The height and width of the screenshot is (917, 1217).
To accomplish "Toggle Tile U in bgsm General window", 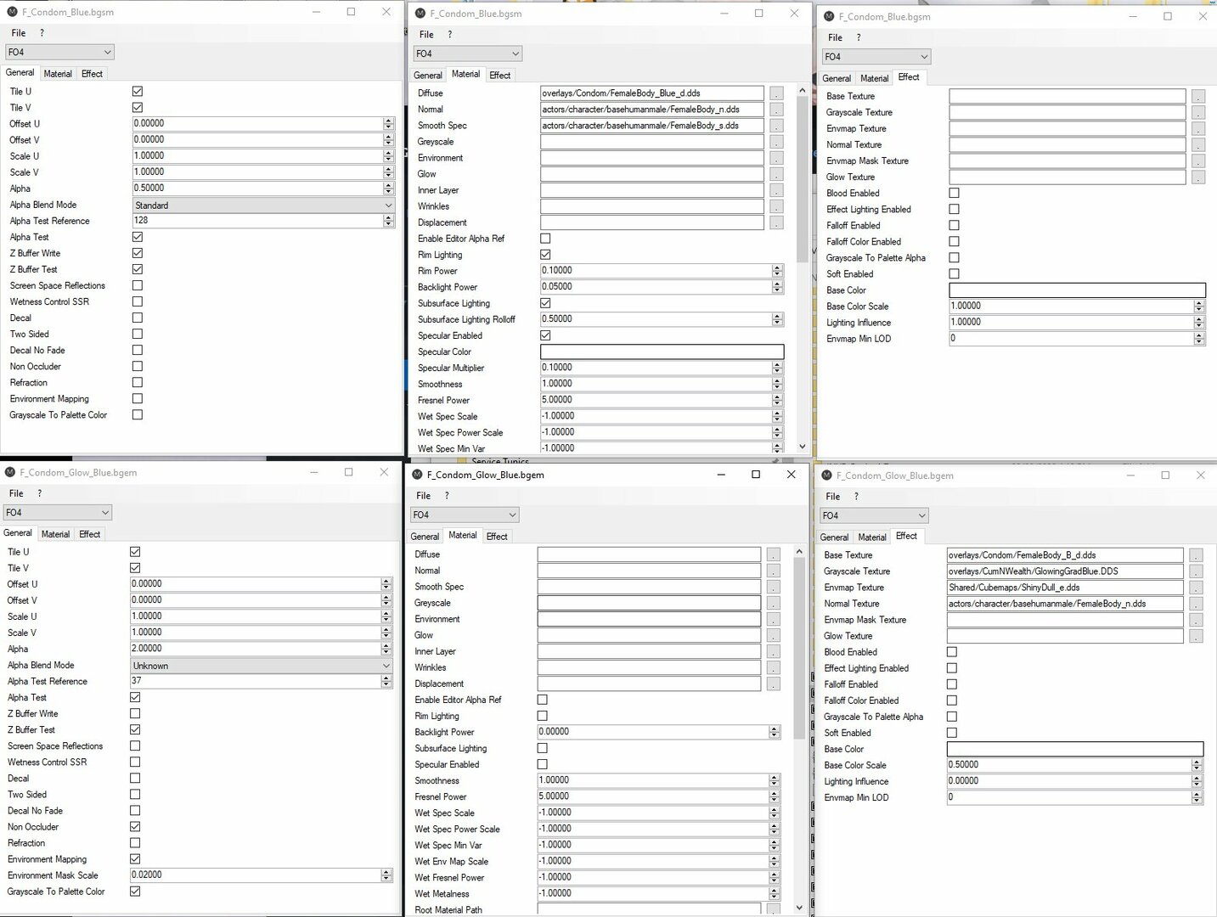I will click(x=138, y=91).
